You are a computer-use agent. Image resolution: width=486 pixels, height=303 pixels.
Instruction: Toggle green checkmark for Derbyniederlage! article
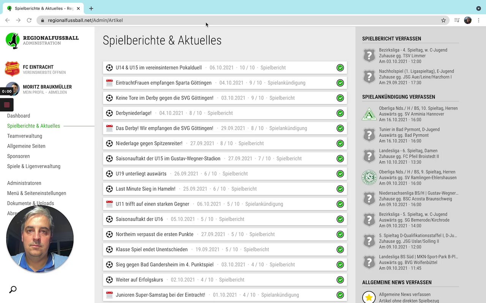340,113
